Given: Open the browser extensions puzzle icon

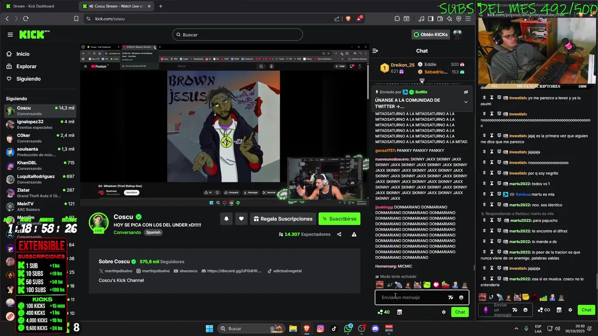Looking at the screenshot, I should pos(397,19).
